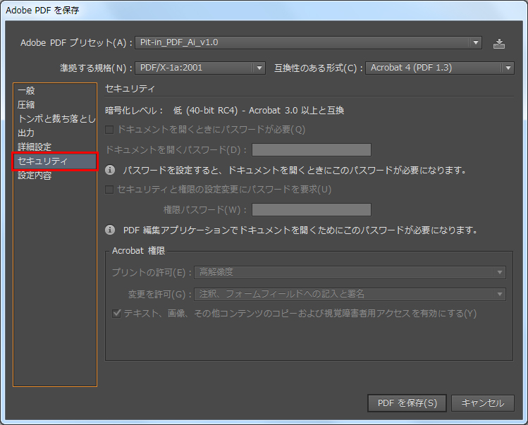Click the ドキュメントを開くパスワード input field

pos(312,149)
